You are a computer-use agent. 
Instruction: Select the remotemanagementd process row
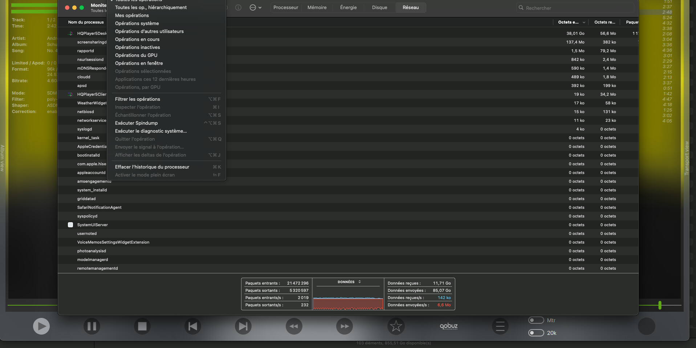pos(348,268)
